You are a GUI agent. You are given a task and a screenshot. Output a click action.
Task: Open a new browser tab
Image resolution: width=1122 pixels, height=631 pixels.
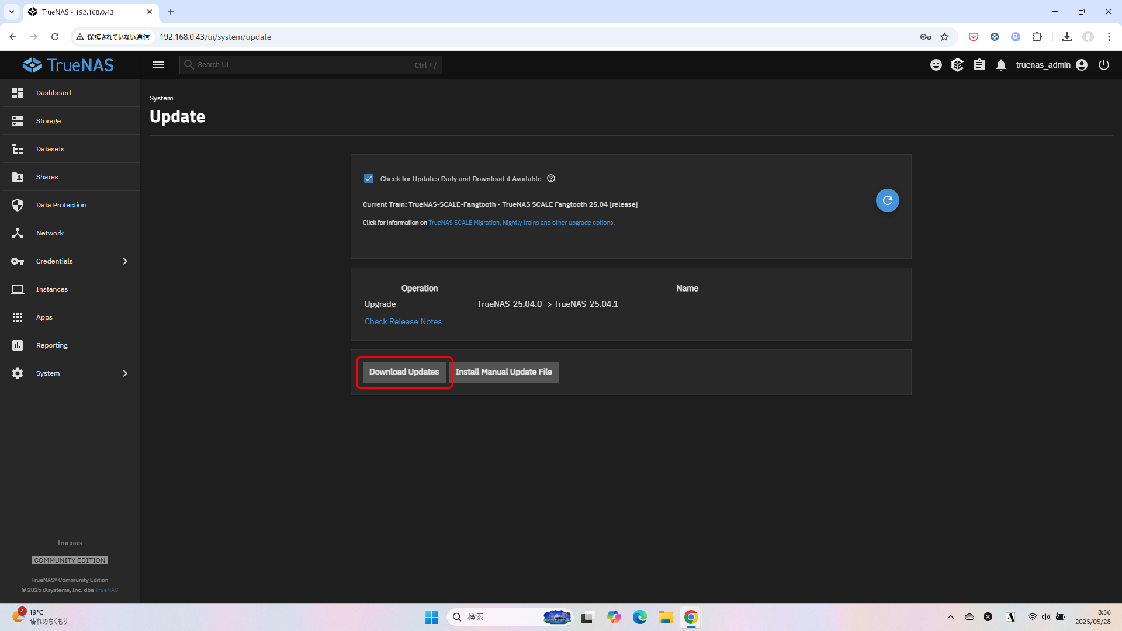coord(171,12)
